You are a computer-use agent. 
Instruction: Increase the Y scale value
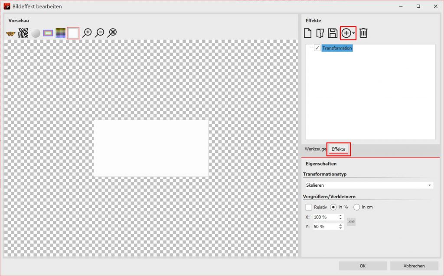pyautogui.click(x=340, y=225)
